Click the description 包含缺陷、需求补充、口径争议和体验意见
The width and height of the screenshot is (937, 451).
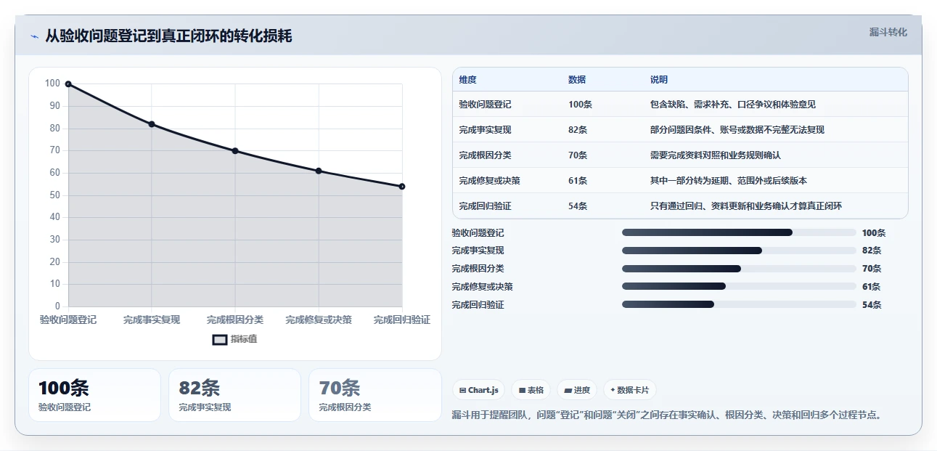[x=733, y=105]
